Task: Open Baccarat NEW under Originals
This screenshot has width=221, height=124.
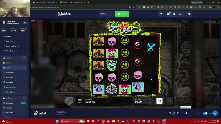Action: coord(14,103)
